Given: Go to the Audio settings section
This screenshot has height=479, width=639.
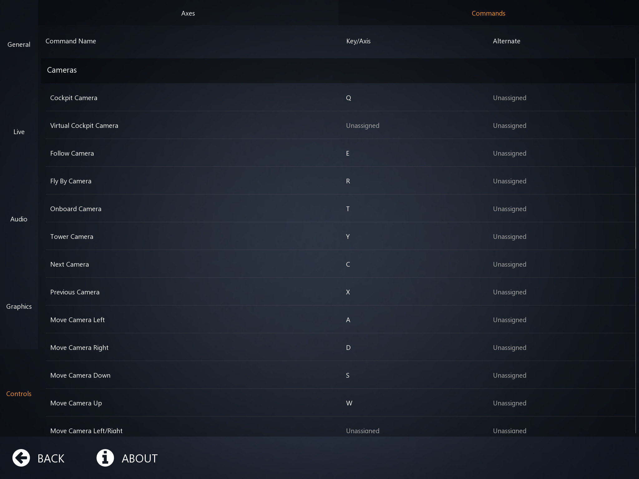Looking at the screenshot, I should point(19,219).
